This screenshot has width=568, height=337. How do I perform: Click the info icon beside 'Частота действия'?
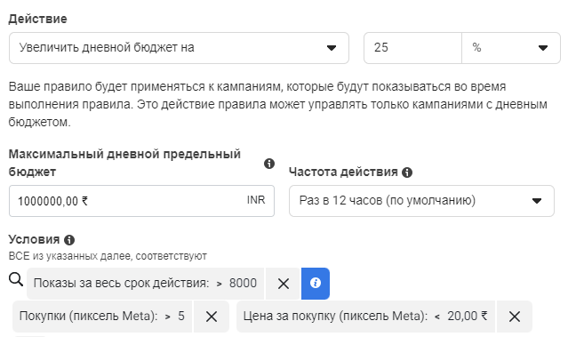(407, 173)
